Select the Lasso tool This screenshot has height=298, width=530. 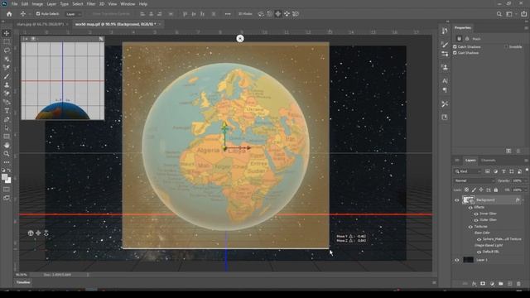[x=7, y=50]
